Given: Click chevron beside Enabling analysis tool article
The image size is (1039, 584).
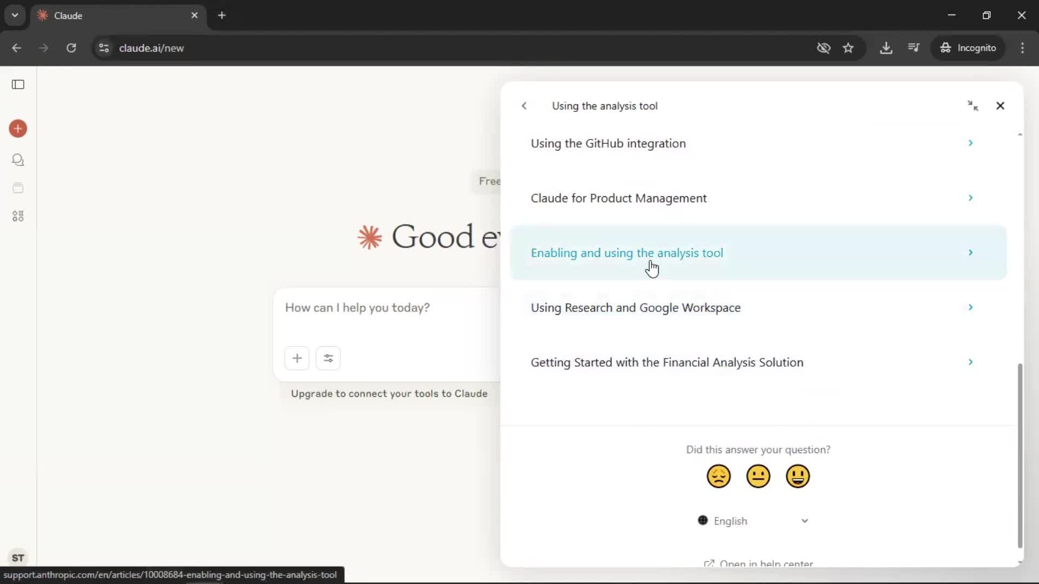Looking at the screenshot, I should [x=970, y=253].
